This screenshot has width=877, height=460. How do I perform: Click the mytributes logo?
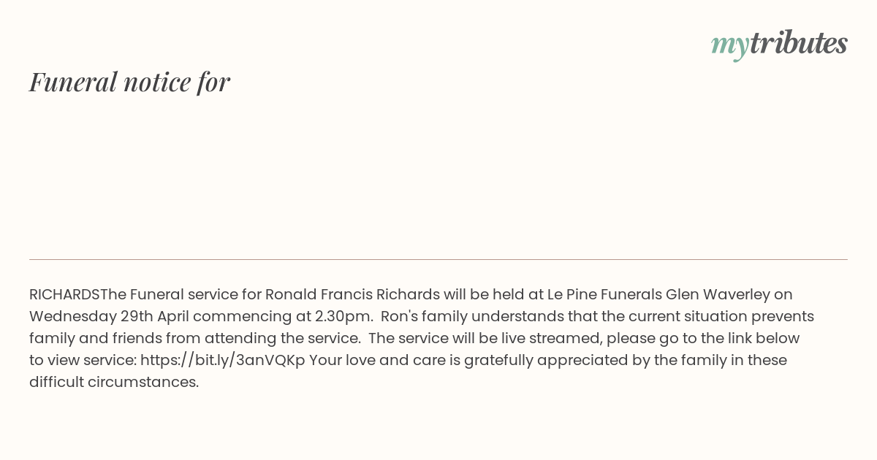coord(779,45)
